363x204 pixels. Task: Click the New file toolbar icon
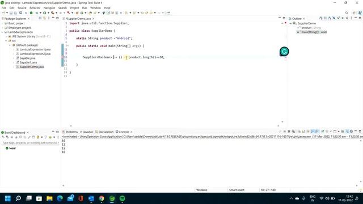(3, 13)
